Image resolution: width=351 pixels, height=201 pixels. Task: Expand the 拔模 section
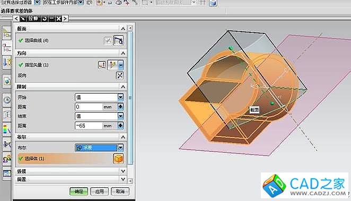point(123,171)
